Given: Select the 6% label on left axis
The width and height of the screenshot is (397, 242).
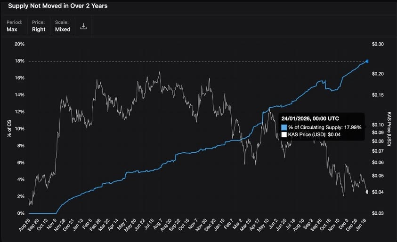Looking at the screenshot, I should click(x=21, y=163).
